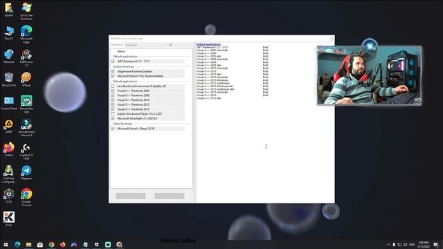Open the Microsoft Edge desktop shortcut
Screen dimensions: 443x249
(x=26, y=34)
